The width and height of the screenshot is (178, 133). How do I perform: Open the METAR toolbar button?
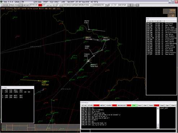click(26, 5)
